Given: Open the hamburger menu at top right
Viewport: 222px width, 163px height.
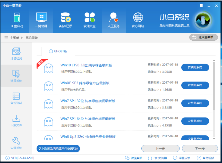Looking at the screenshot, I should pyautogui.click(x=201, y=5).
